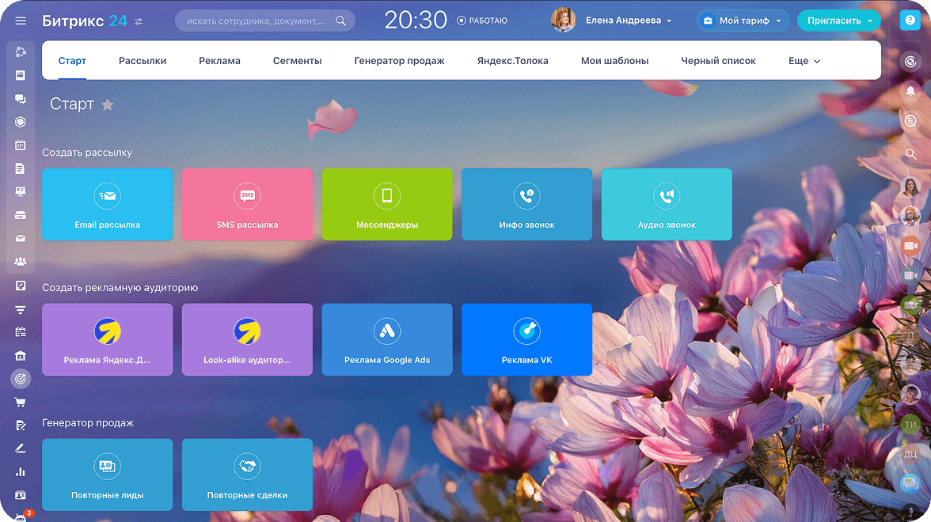The width and height of the screenshot is (931, 522).
Task: Expand the Мой тариф dropdown
Action: pyautogui.click(x=743, y=21)
